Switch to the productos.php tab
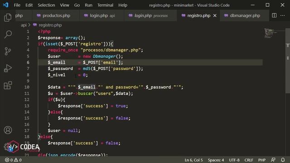 [x=56, y=16]
